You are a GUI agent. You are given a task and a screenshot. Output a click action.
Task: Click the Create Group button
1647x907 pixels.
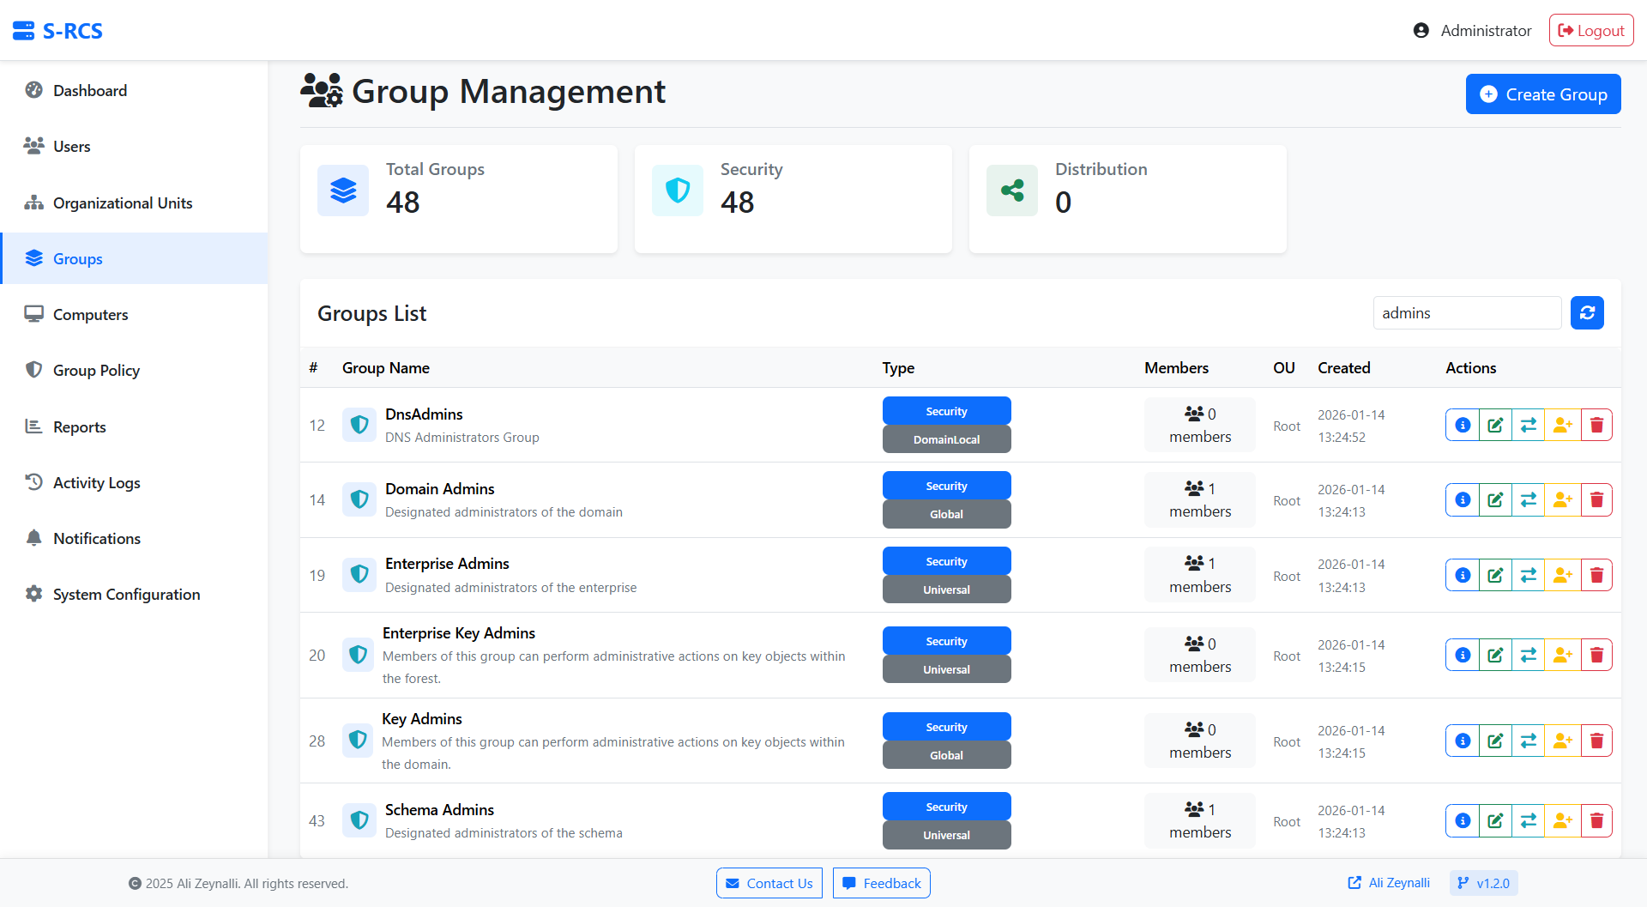coord(1542,94)
